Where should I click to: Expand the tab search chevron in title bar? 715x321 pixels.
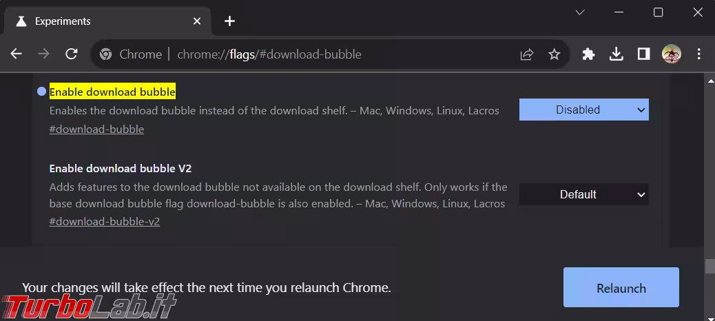(580, 12)
